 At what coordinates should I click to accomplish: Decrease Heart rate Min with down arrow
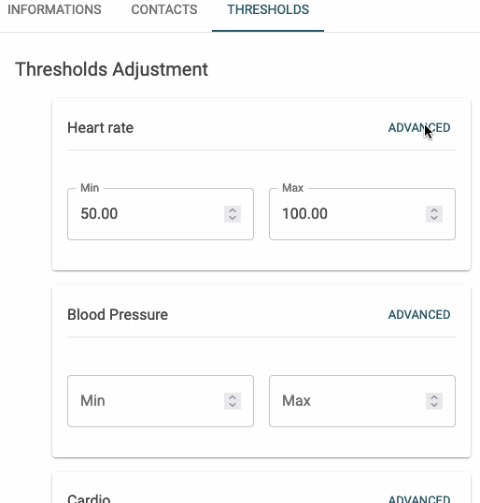(233, 218)
